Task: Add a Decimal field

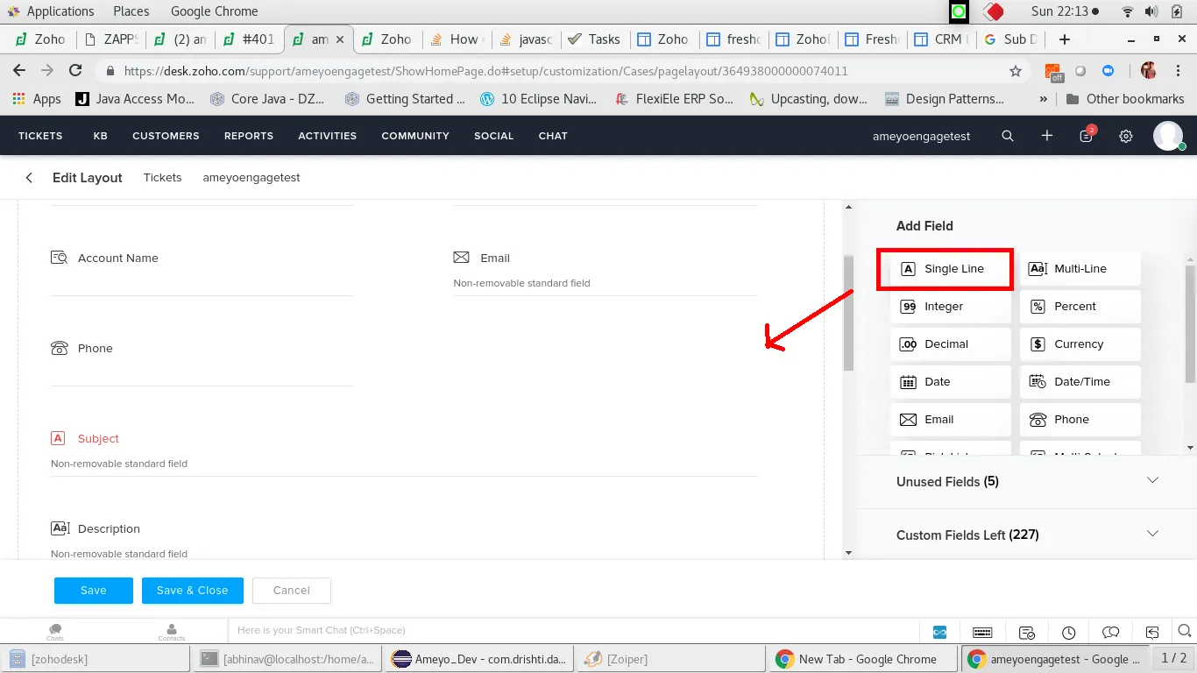Action: [x=951, y=344]
